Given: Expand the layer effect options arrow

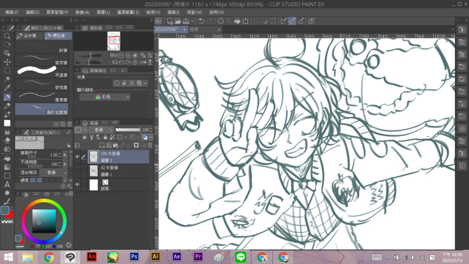Looking at the screenshot, I should [x=146, y=83].
